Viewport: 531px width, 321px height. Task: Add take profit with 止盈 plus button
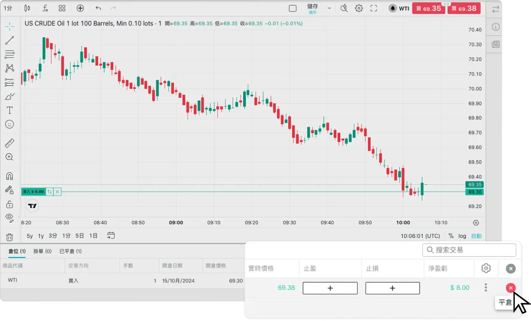pyautogui.click(x=330, y=288)
